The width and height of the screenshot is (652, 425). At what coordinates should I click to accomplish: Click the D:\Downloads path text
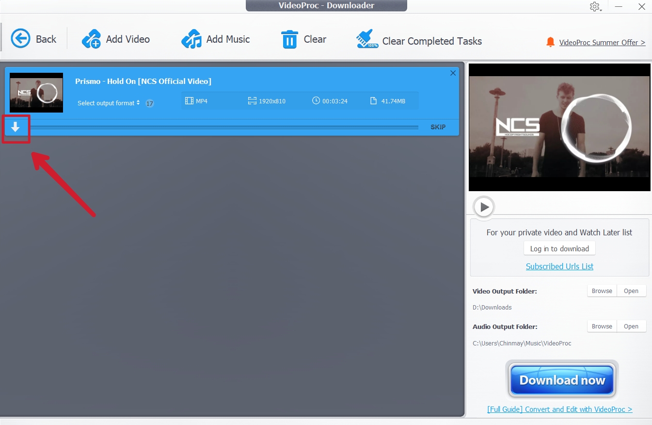pos(492,308)
